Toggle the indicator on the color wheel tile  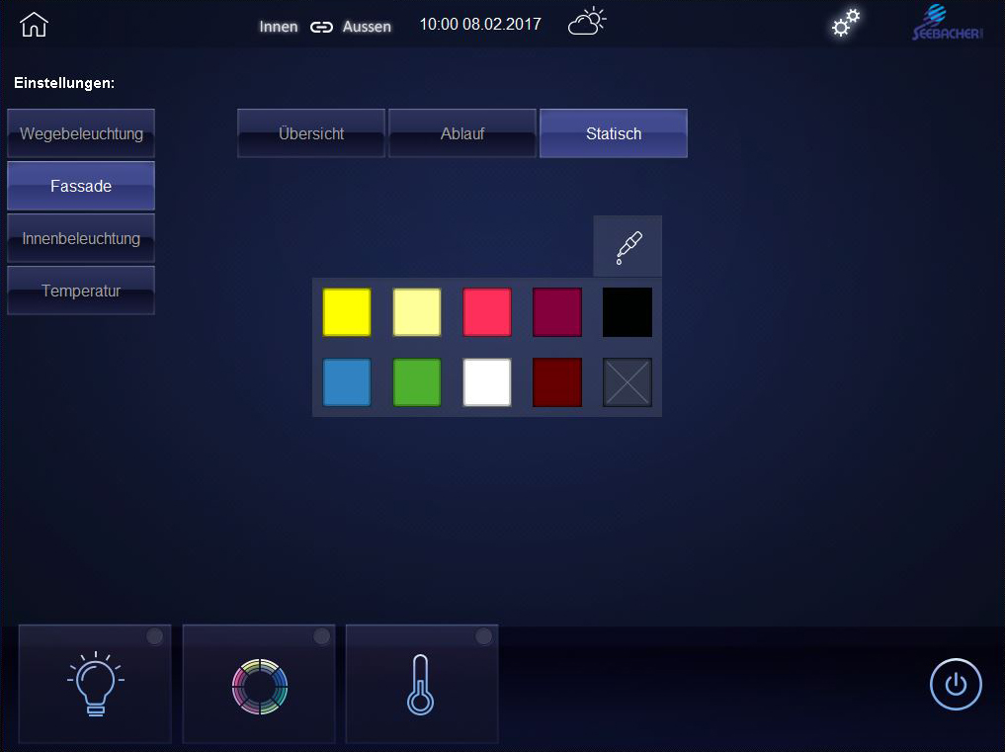(321, 637)
